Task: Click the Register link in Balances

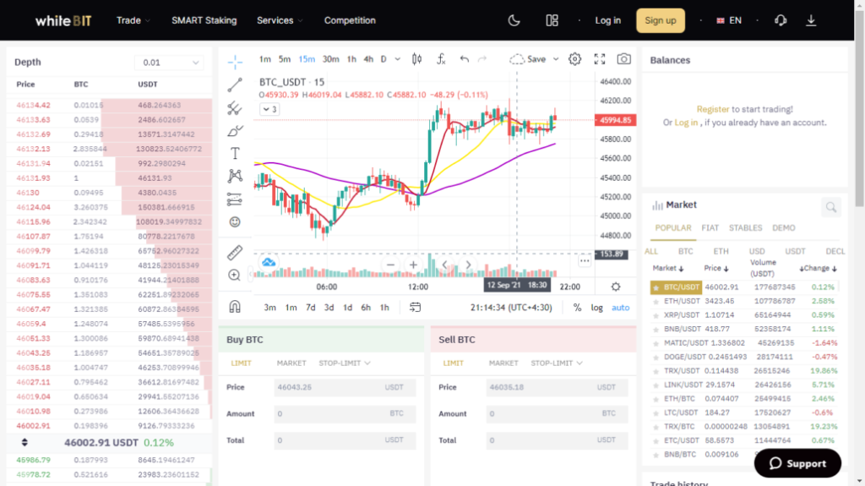Action: [x=713, y=109]
